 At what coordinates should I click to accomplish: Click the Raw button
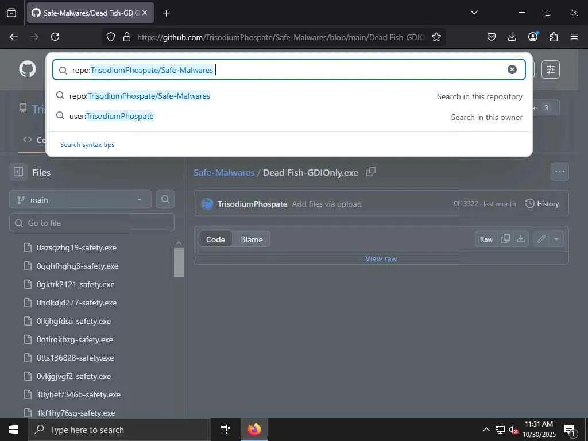pyautogui.click(x=486, y=239)
